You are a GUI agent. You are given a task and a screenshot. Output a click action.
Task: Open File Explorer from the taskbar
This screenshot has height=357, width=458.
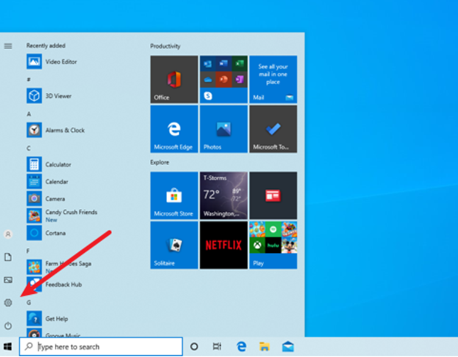coord(264,347)
